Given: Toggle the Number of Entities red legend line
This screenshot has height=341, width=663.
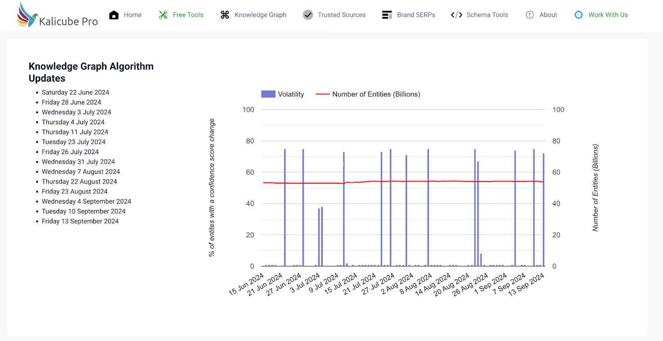Looking at the screenshot, I should pyautogui.click(x=323, y=94).
